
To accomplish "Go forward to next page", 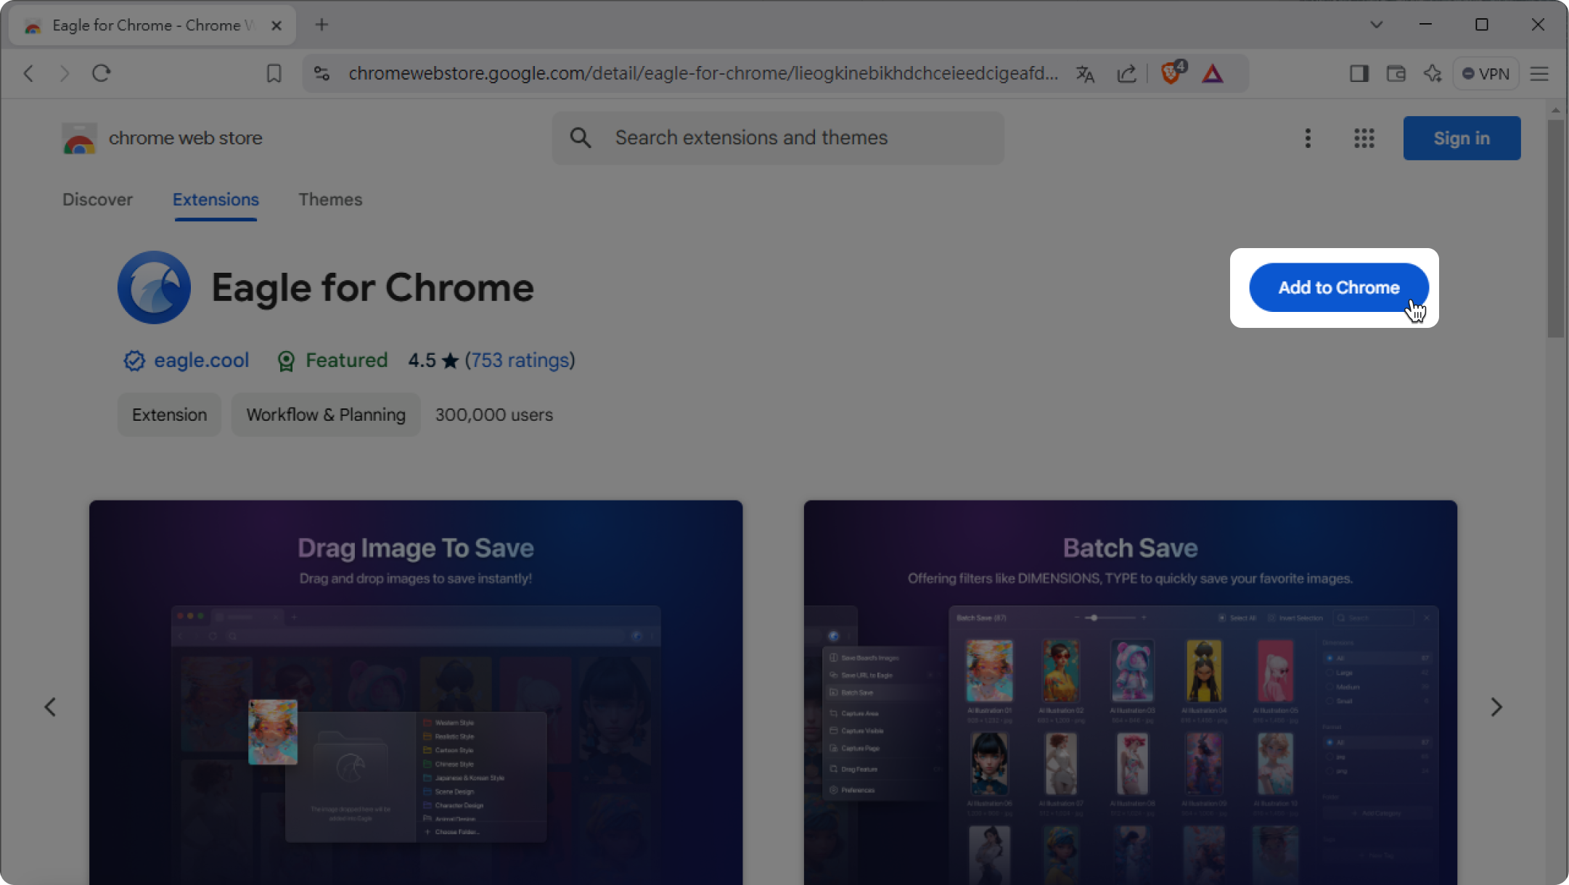I will click(64, 73).
